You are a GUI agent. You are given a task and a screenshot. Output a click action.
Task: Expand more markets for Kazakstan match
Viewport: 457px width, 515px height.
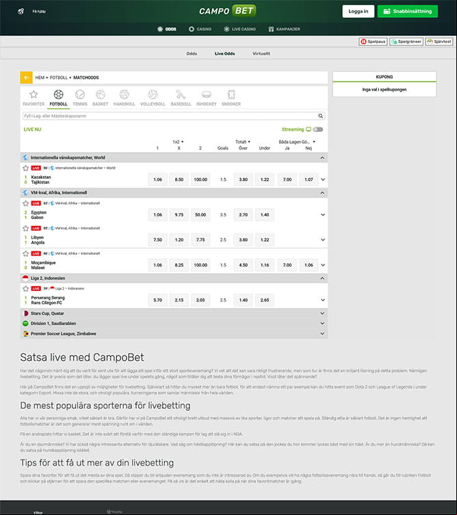tap(323, 179)
